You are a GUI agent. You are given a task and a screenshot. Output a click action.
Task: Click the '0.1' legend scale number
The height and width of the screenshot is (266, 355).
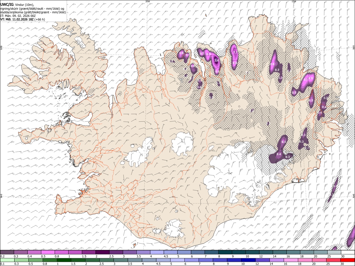click(2, 264)
